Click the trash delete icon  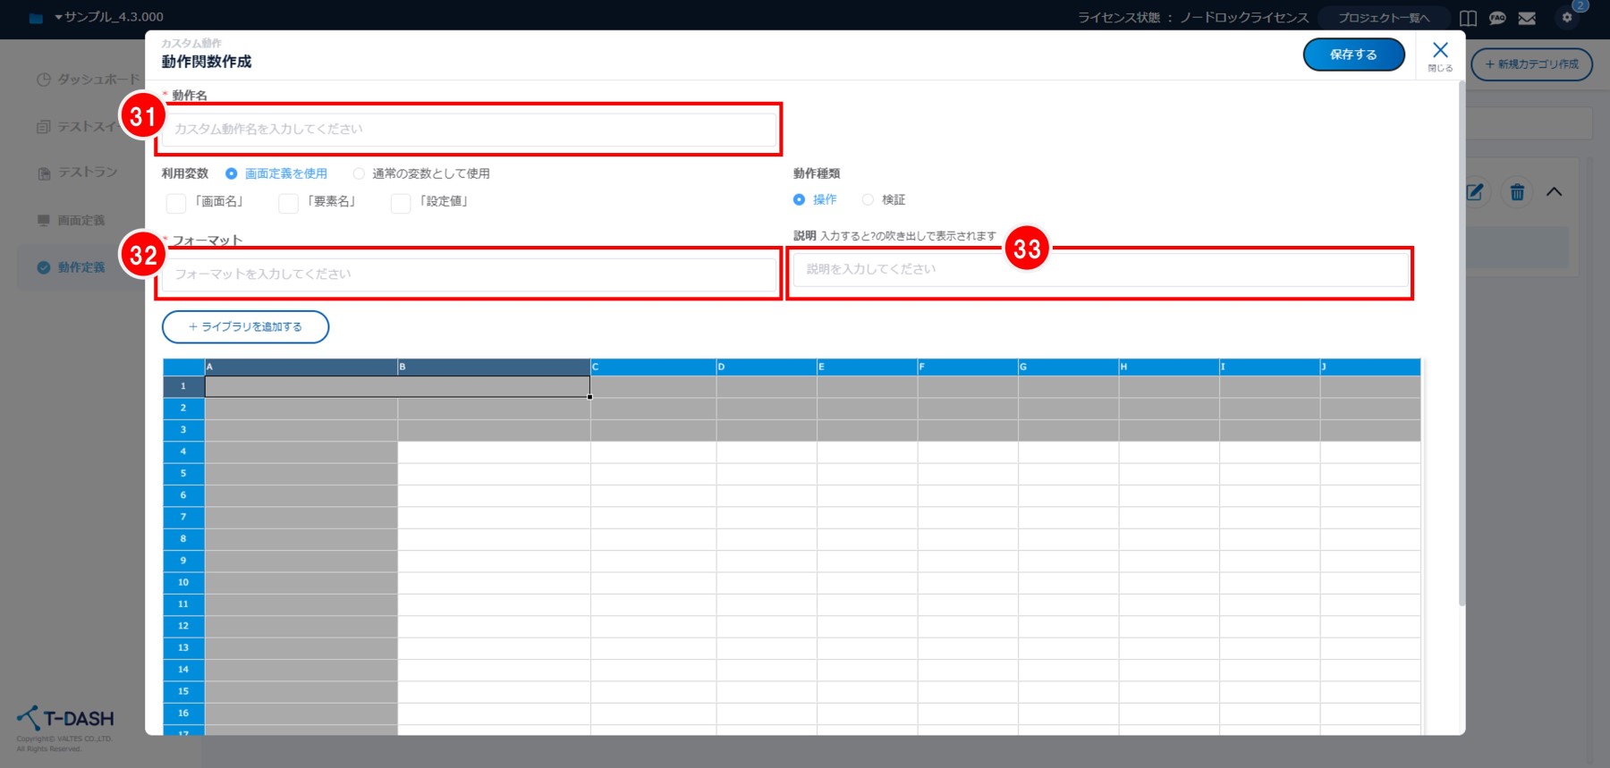pos(1517,192)
